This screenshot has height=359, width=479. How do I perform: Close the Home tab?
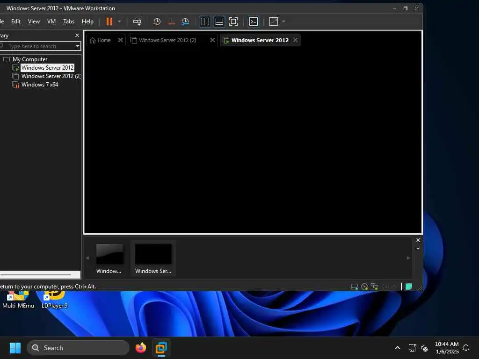(x=120, y=40)
